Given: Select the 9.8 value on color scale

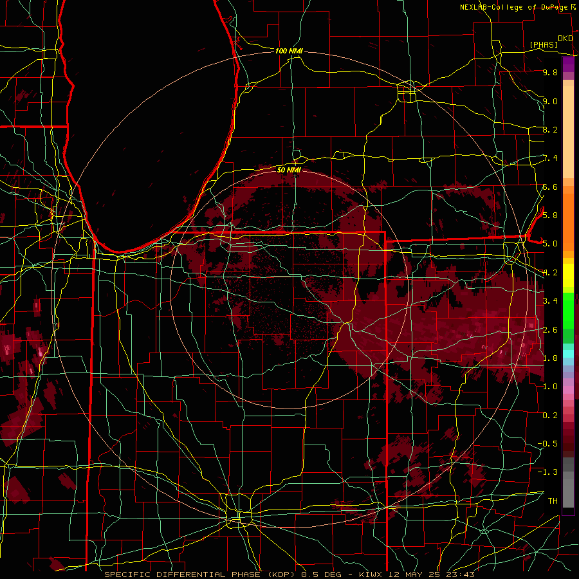Looking at the screenshot, I should tap(550, 72).
